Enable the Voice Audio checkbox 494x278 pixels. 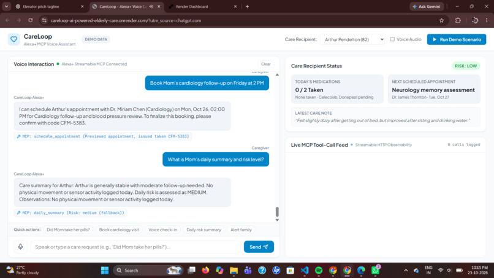click(392, 39)
